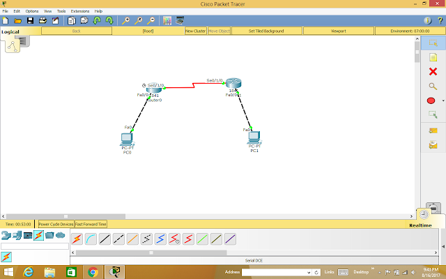446x279 pixels.
Task: Click the device search input field
Action: [x=35, y=246]
